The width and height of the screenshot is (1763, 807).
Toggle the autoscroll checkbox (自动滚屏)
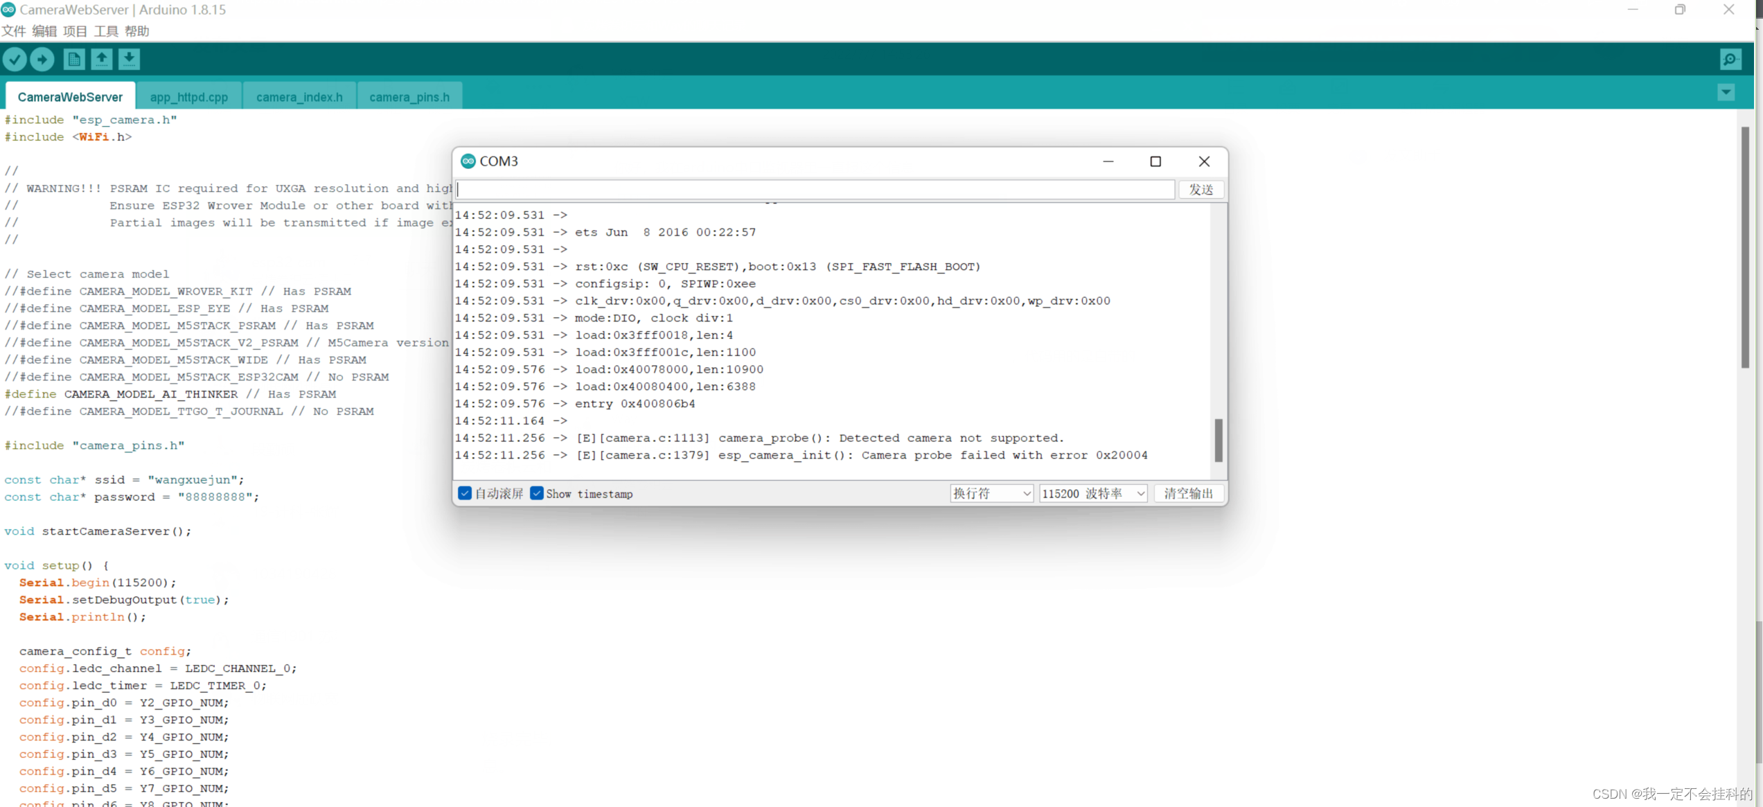point(465,493)
